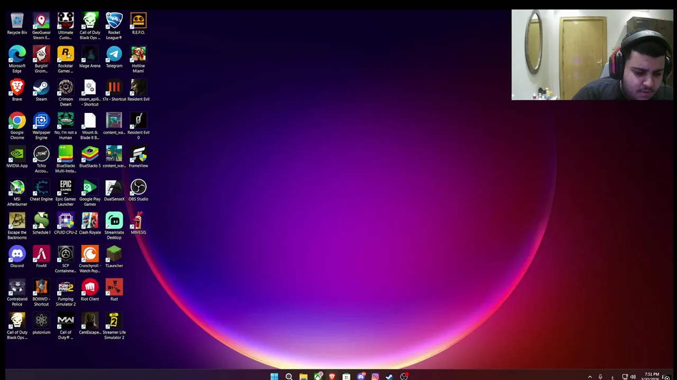Open Contraband Police shortcut
The width and height of the screenshot is (677, 380).
(x=17, y=292)
